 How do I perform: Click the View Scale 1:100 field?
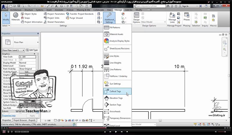pyautogui.click(x=27, y=57)
